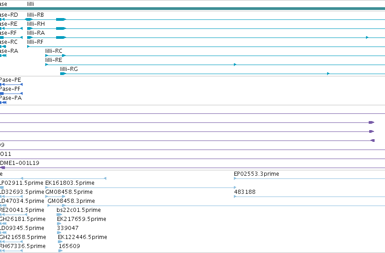The height and width of the screenshot is (253, 385).
Task: Select the lilli-RC transcript label
Action: click(54, 51)
